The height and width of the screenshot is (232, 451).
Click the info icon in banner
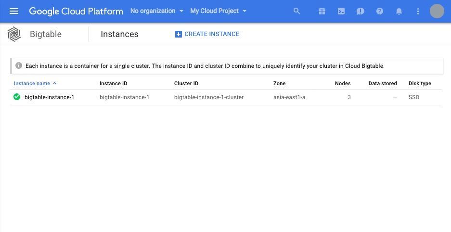click(x=19, y=65)
